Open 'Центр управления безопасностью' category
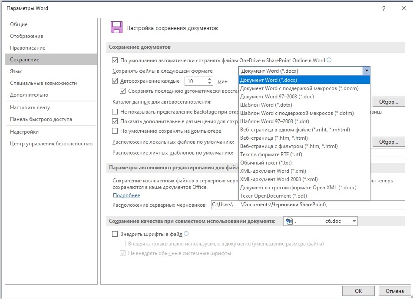The image size is (413, 299). click(51, 144)
